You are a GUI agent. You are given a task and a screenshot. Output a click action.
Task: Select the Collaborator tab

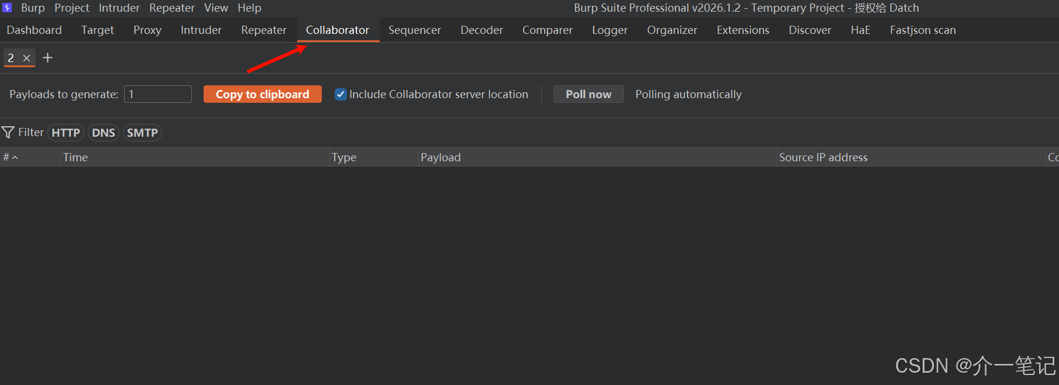[338, 30]
